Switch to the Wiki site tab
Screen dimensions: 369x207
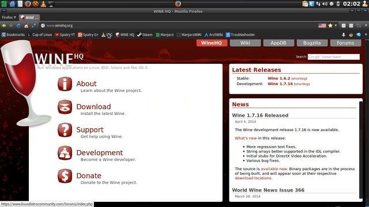[x=245, y=43]
